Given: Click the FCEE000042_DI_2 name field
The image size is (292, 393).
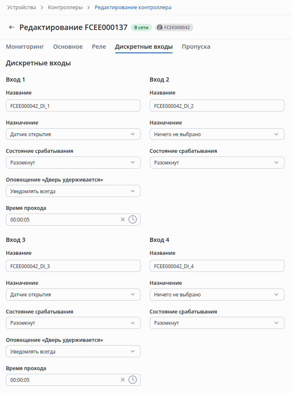Looking at the screenshot, I should [x=217, y=106].
